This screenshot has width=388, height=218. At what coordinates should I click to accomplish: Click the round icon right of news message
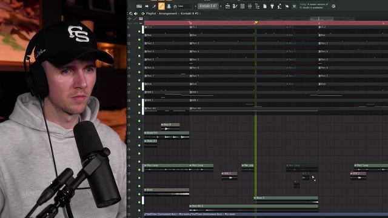pos(333,6)
